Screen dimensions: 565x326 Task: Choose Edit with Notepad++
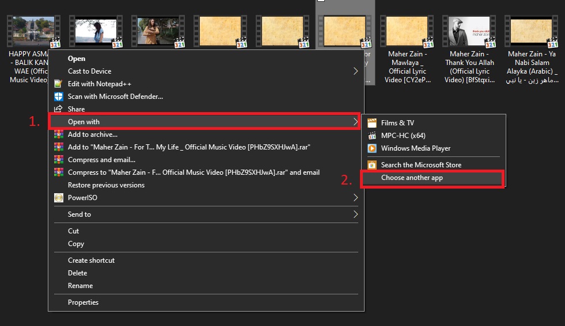[206, 84]
